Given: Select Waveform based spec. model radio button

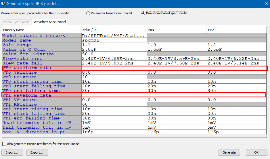Looking at the screenshot, I should (x=143, y=13).
